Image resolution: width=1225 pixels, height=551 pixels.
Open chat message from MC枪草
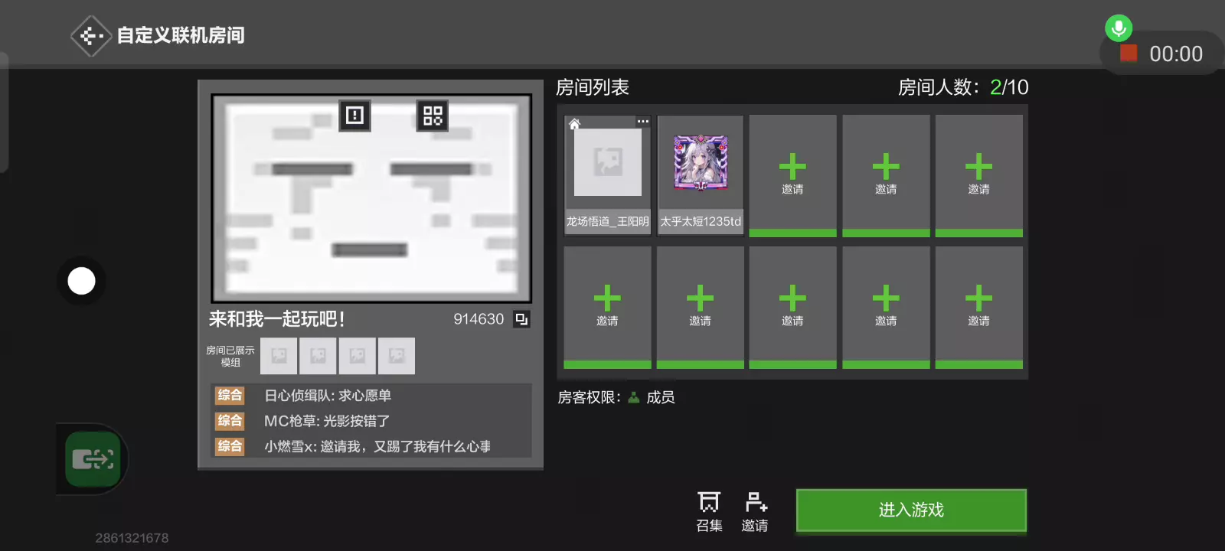pos(327,421)
